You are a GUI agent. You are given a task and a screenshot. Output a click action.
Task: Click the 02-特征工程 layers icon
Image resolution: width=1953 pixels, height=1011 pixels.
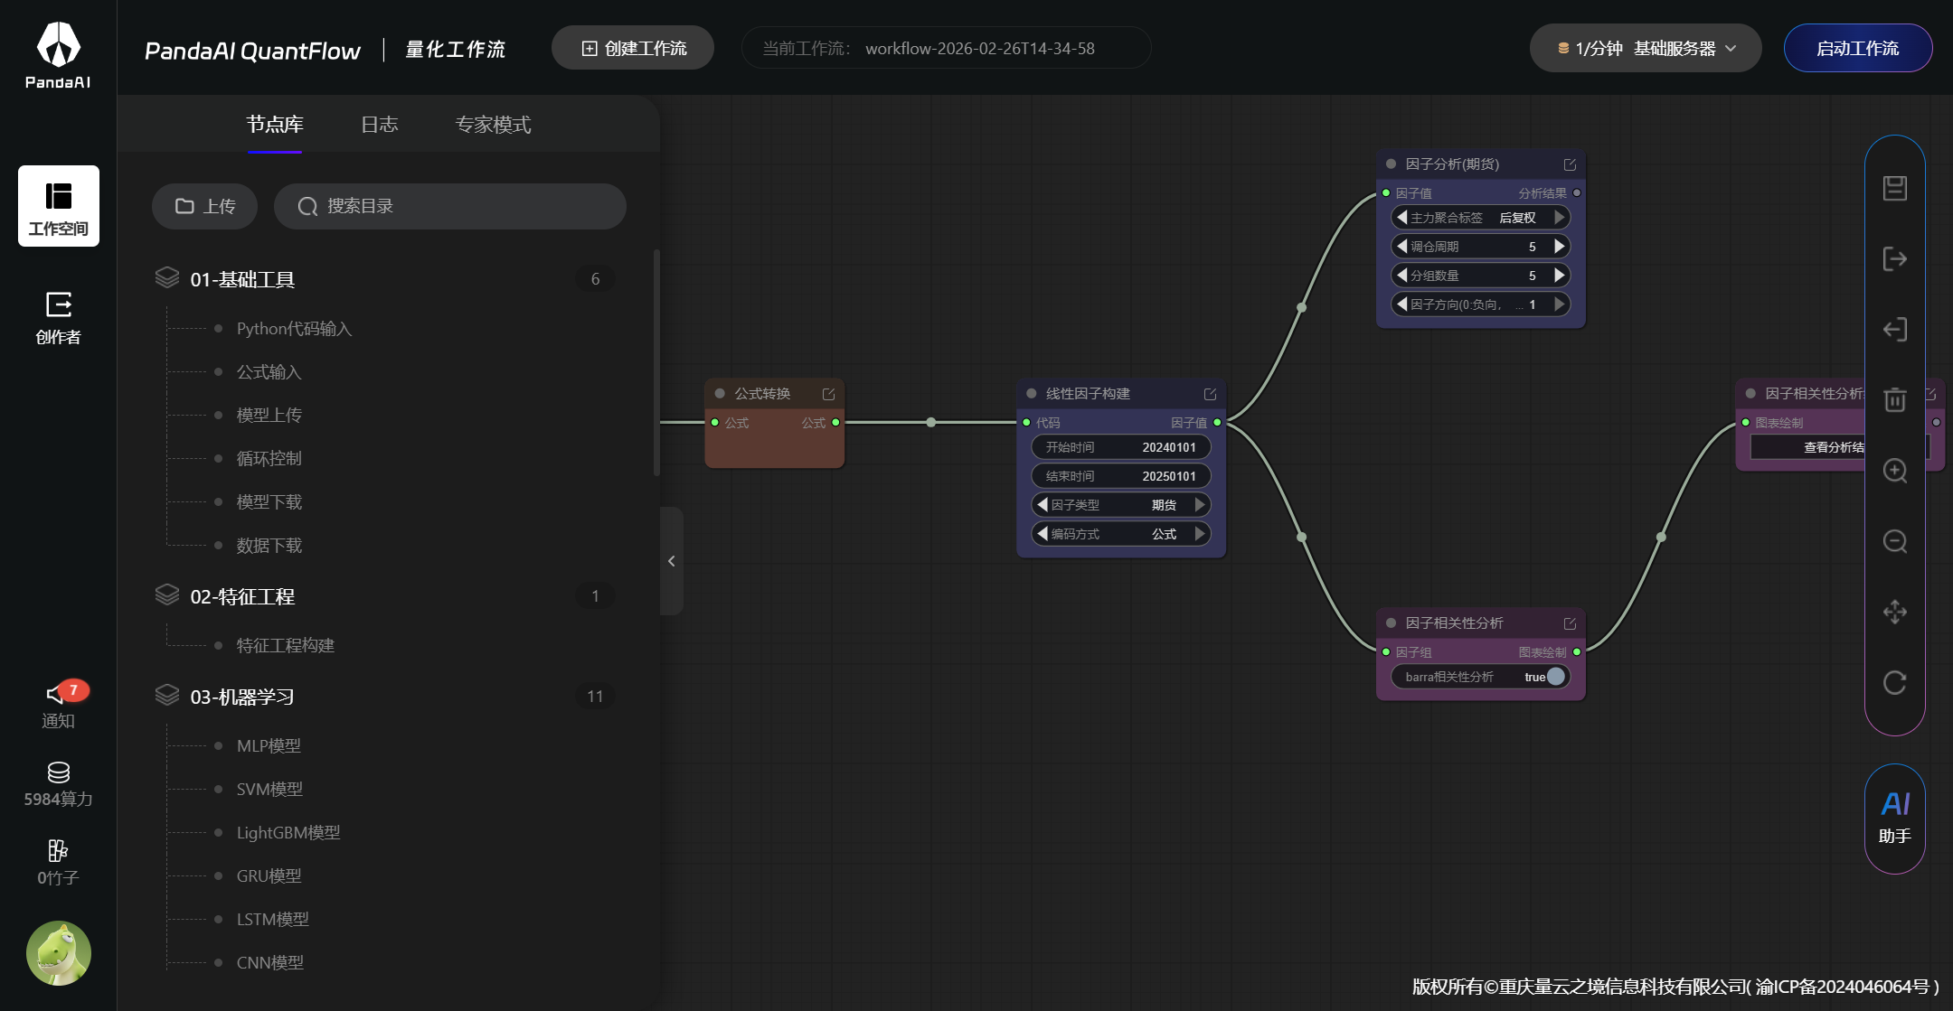(167, 594)
